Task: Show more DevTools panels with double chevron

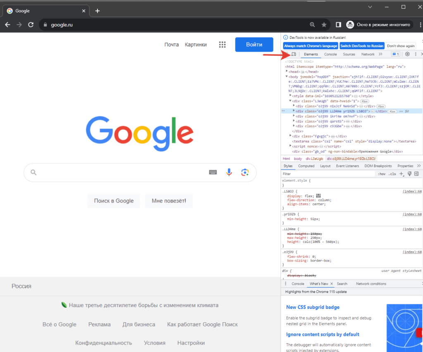Action: [x=380, y=54]
